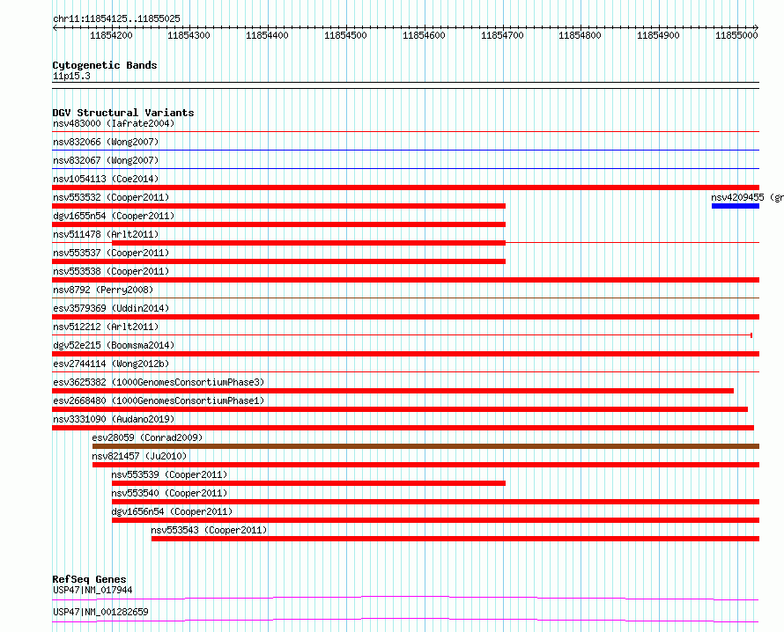
Task: Click the RefSeq Genes track heading
Action: pos(89,579)
